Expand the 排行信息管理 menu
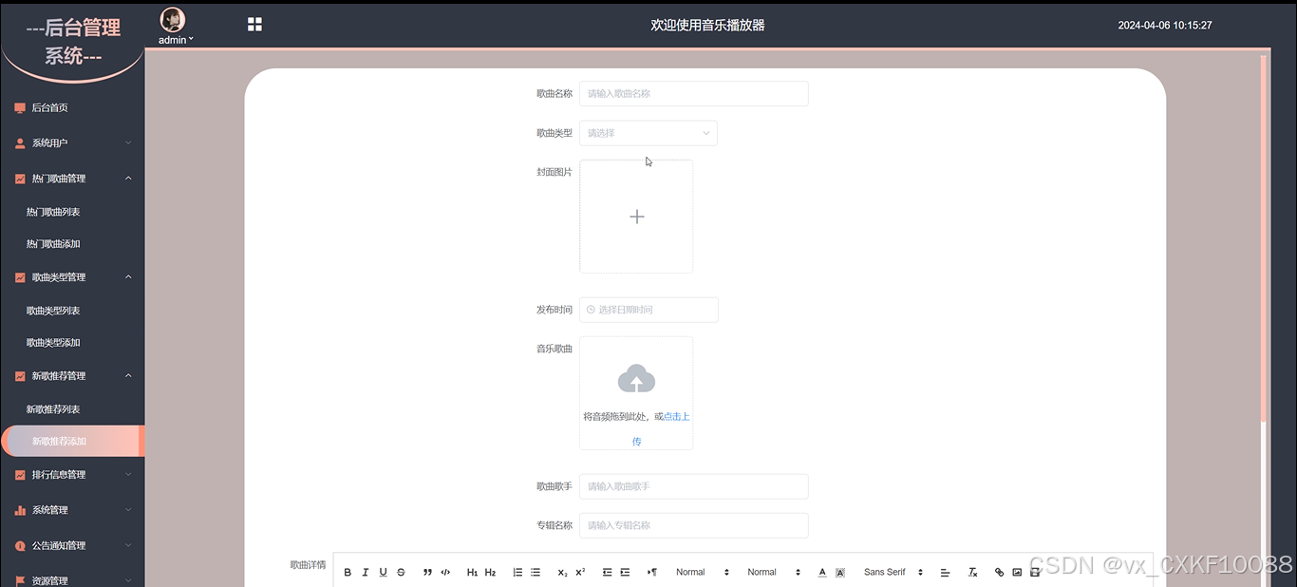This screenshot has height=587, width=1297. coord(72,475)
